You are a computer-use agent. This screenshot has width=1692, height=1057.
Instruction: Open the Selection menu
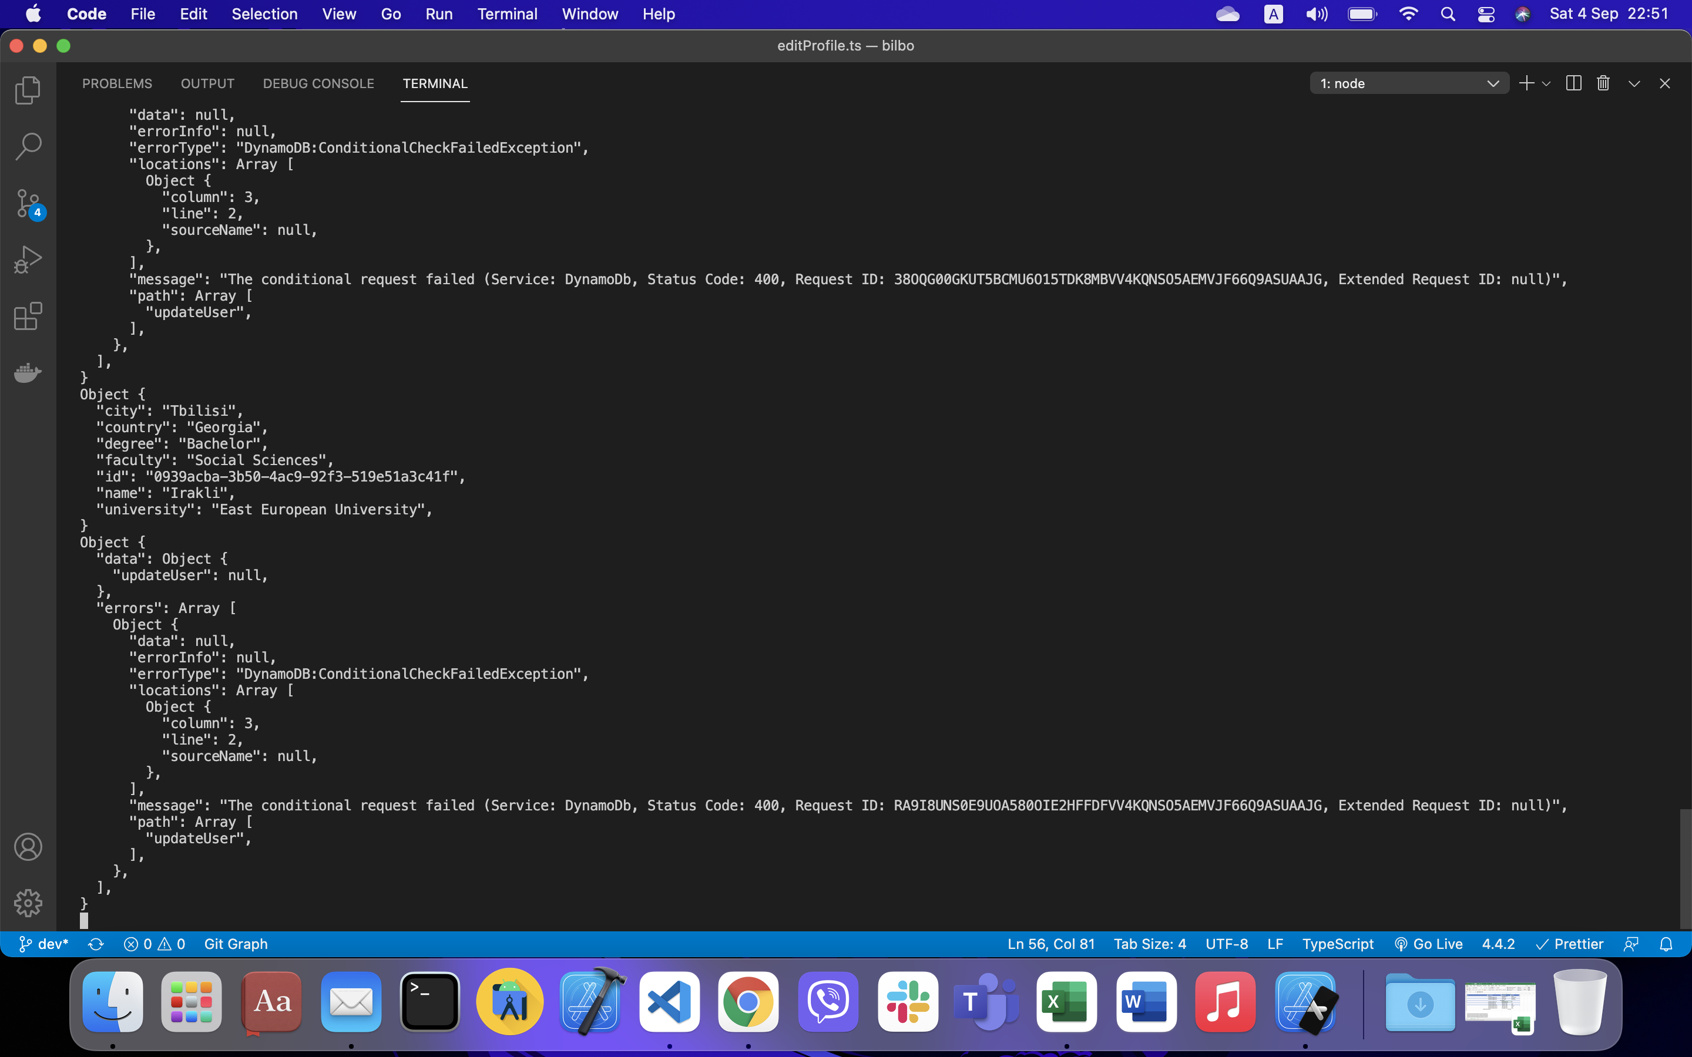pyautogui.click(x=264, y=14)
